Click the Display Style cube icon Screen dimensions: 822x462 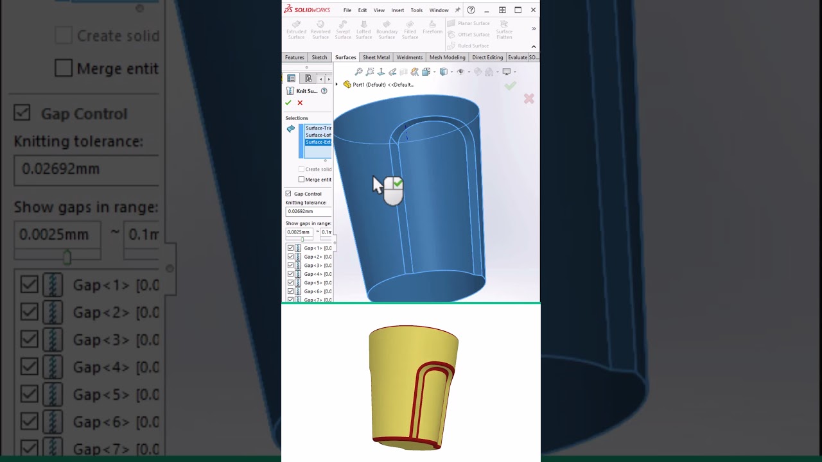click(443, 72)
